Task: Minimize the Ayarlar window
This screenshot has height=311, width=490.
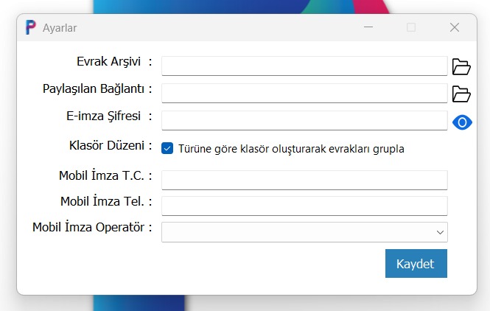Action: [368, 27]
